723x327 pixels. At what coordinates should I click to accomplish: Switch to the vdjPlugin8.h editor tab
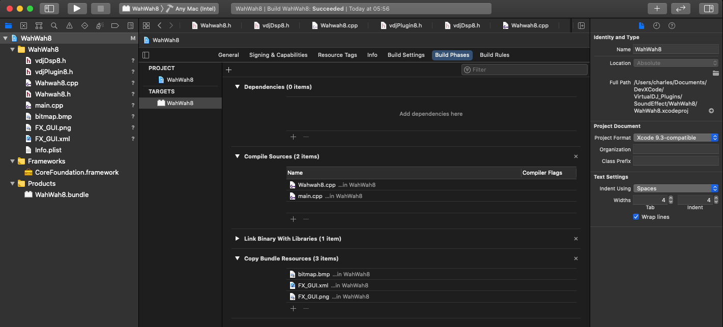(401, 25)
